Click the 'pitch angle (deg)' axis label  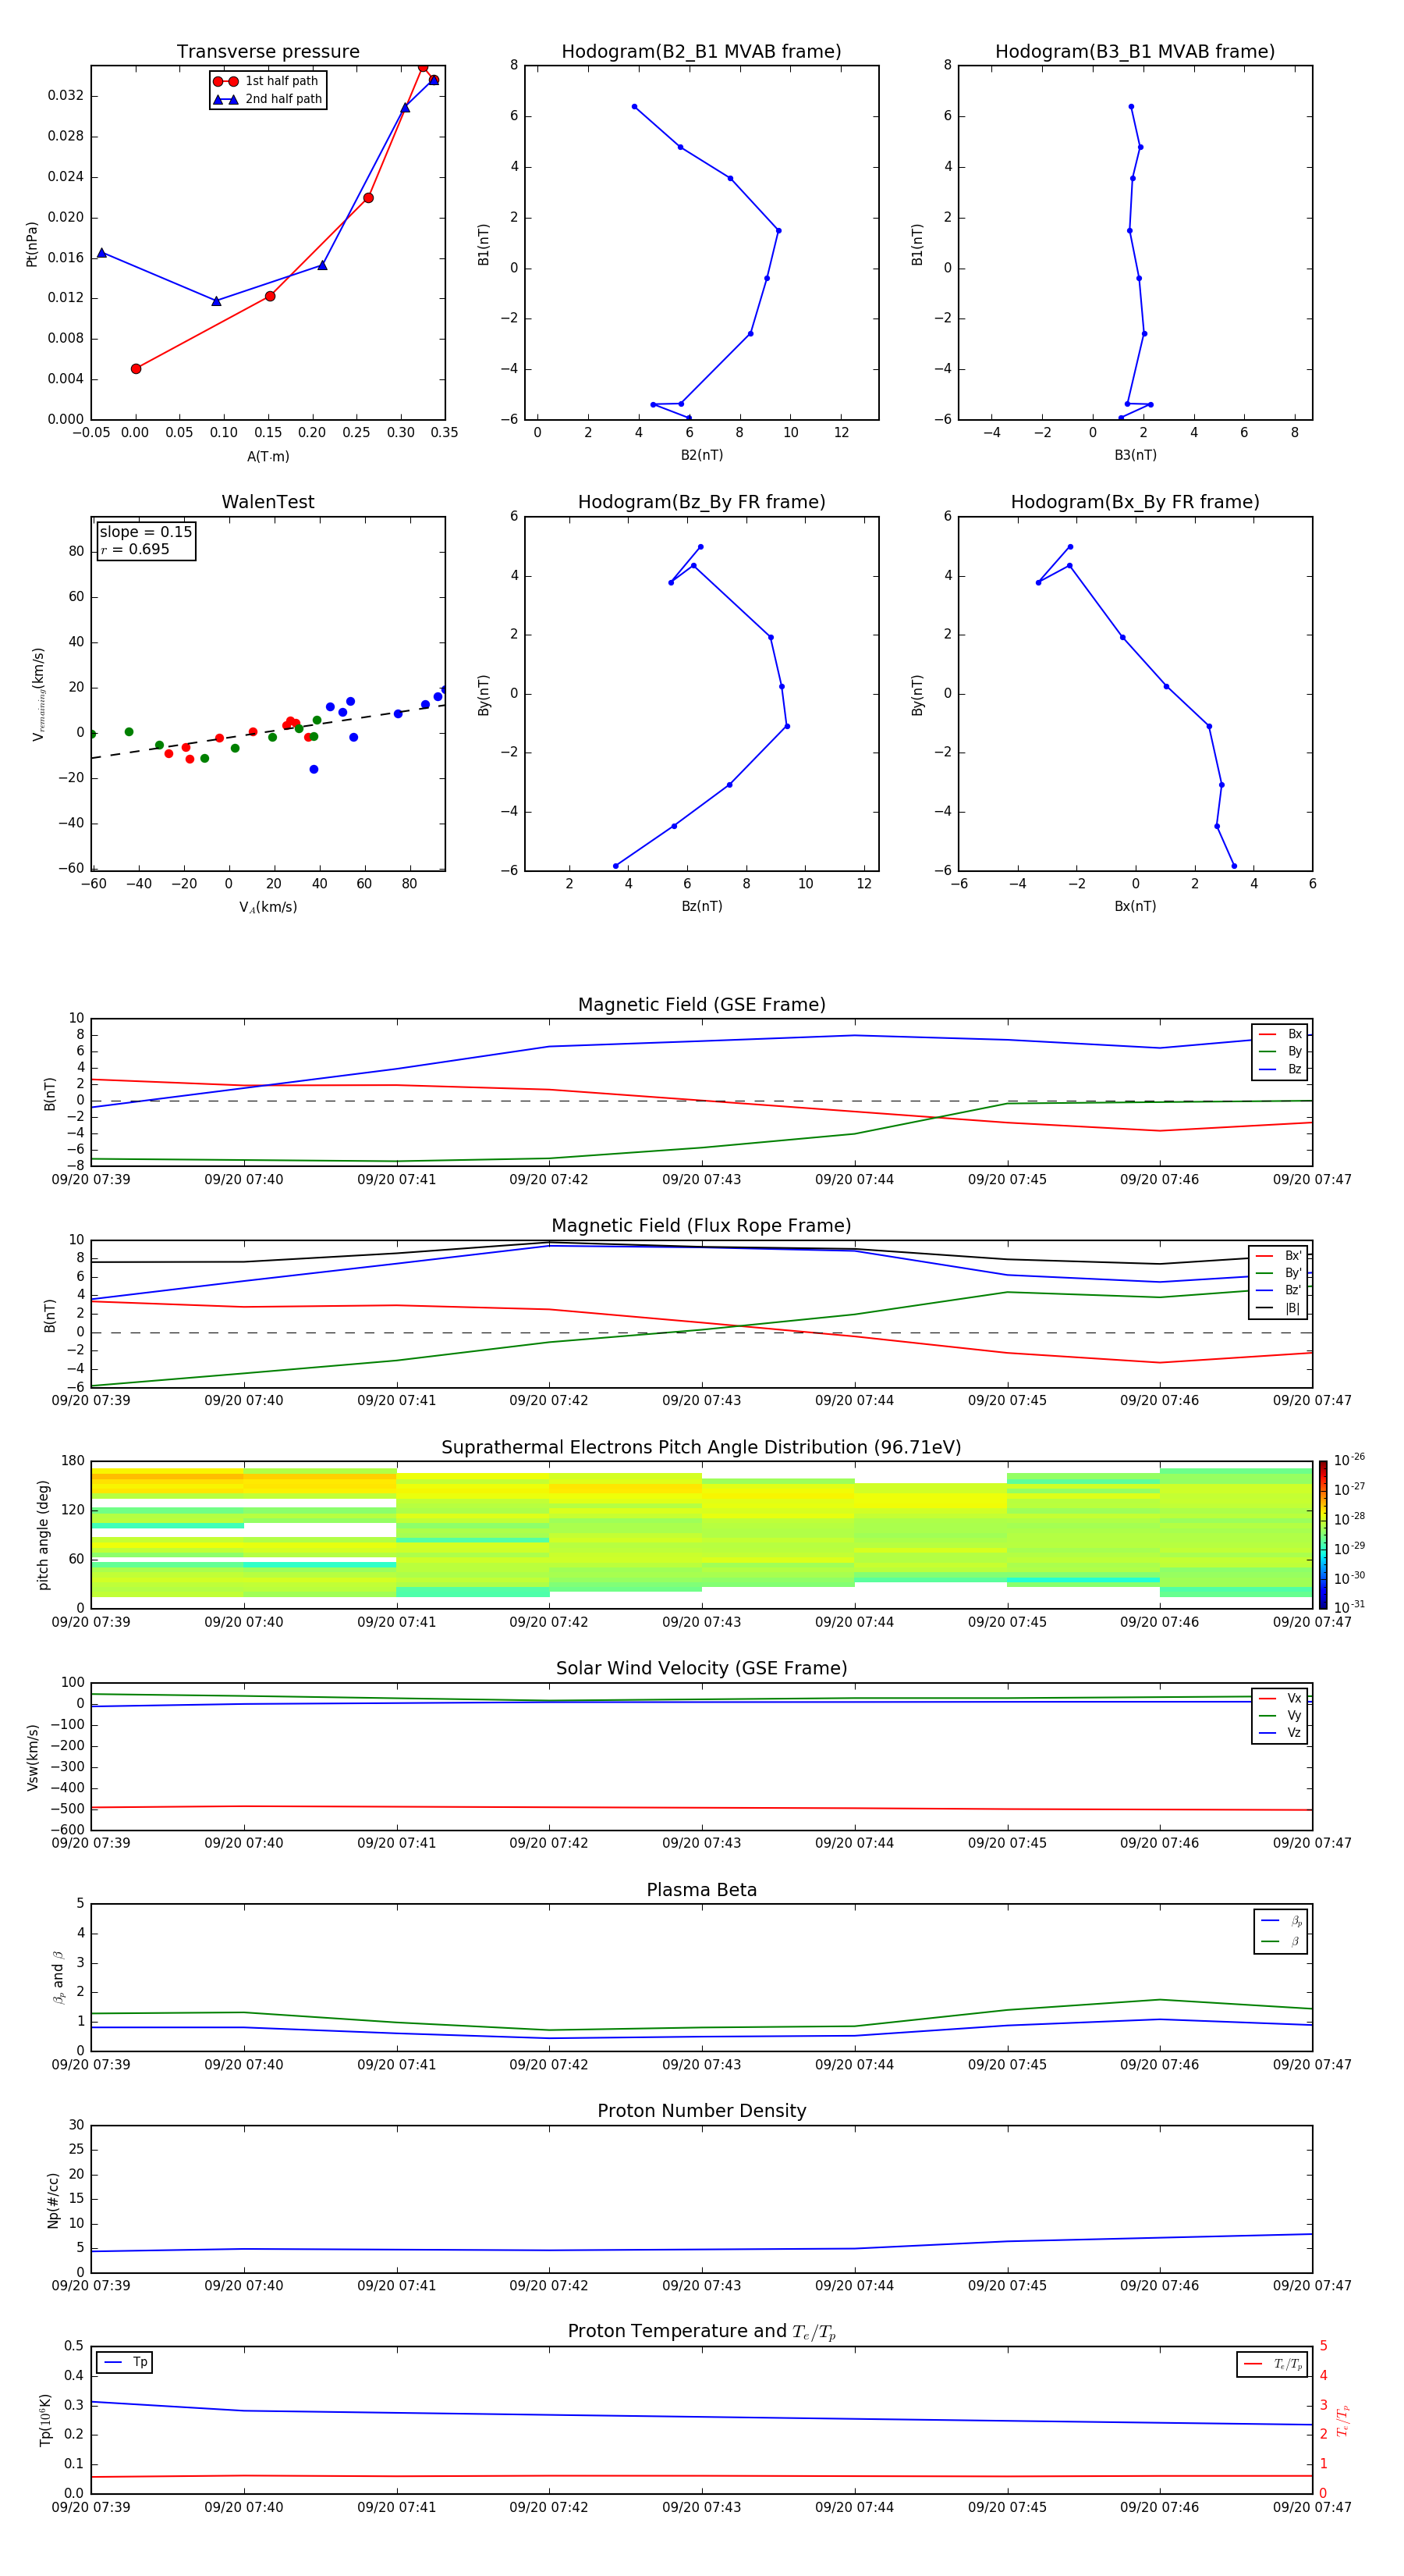[43, 1534]
